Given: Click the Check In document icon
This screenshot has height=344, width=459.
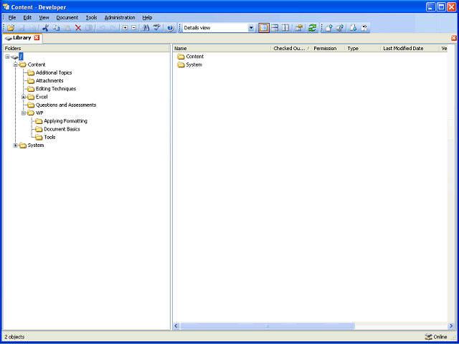Looking at the screenshot, I should point(329,28).
